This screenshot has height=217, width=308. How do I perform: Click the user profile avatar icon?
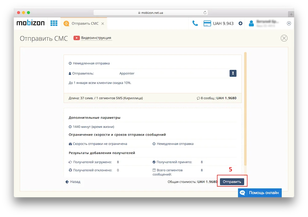click(251, 24)
